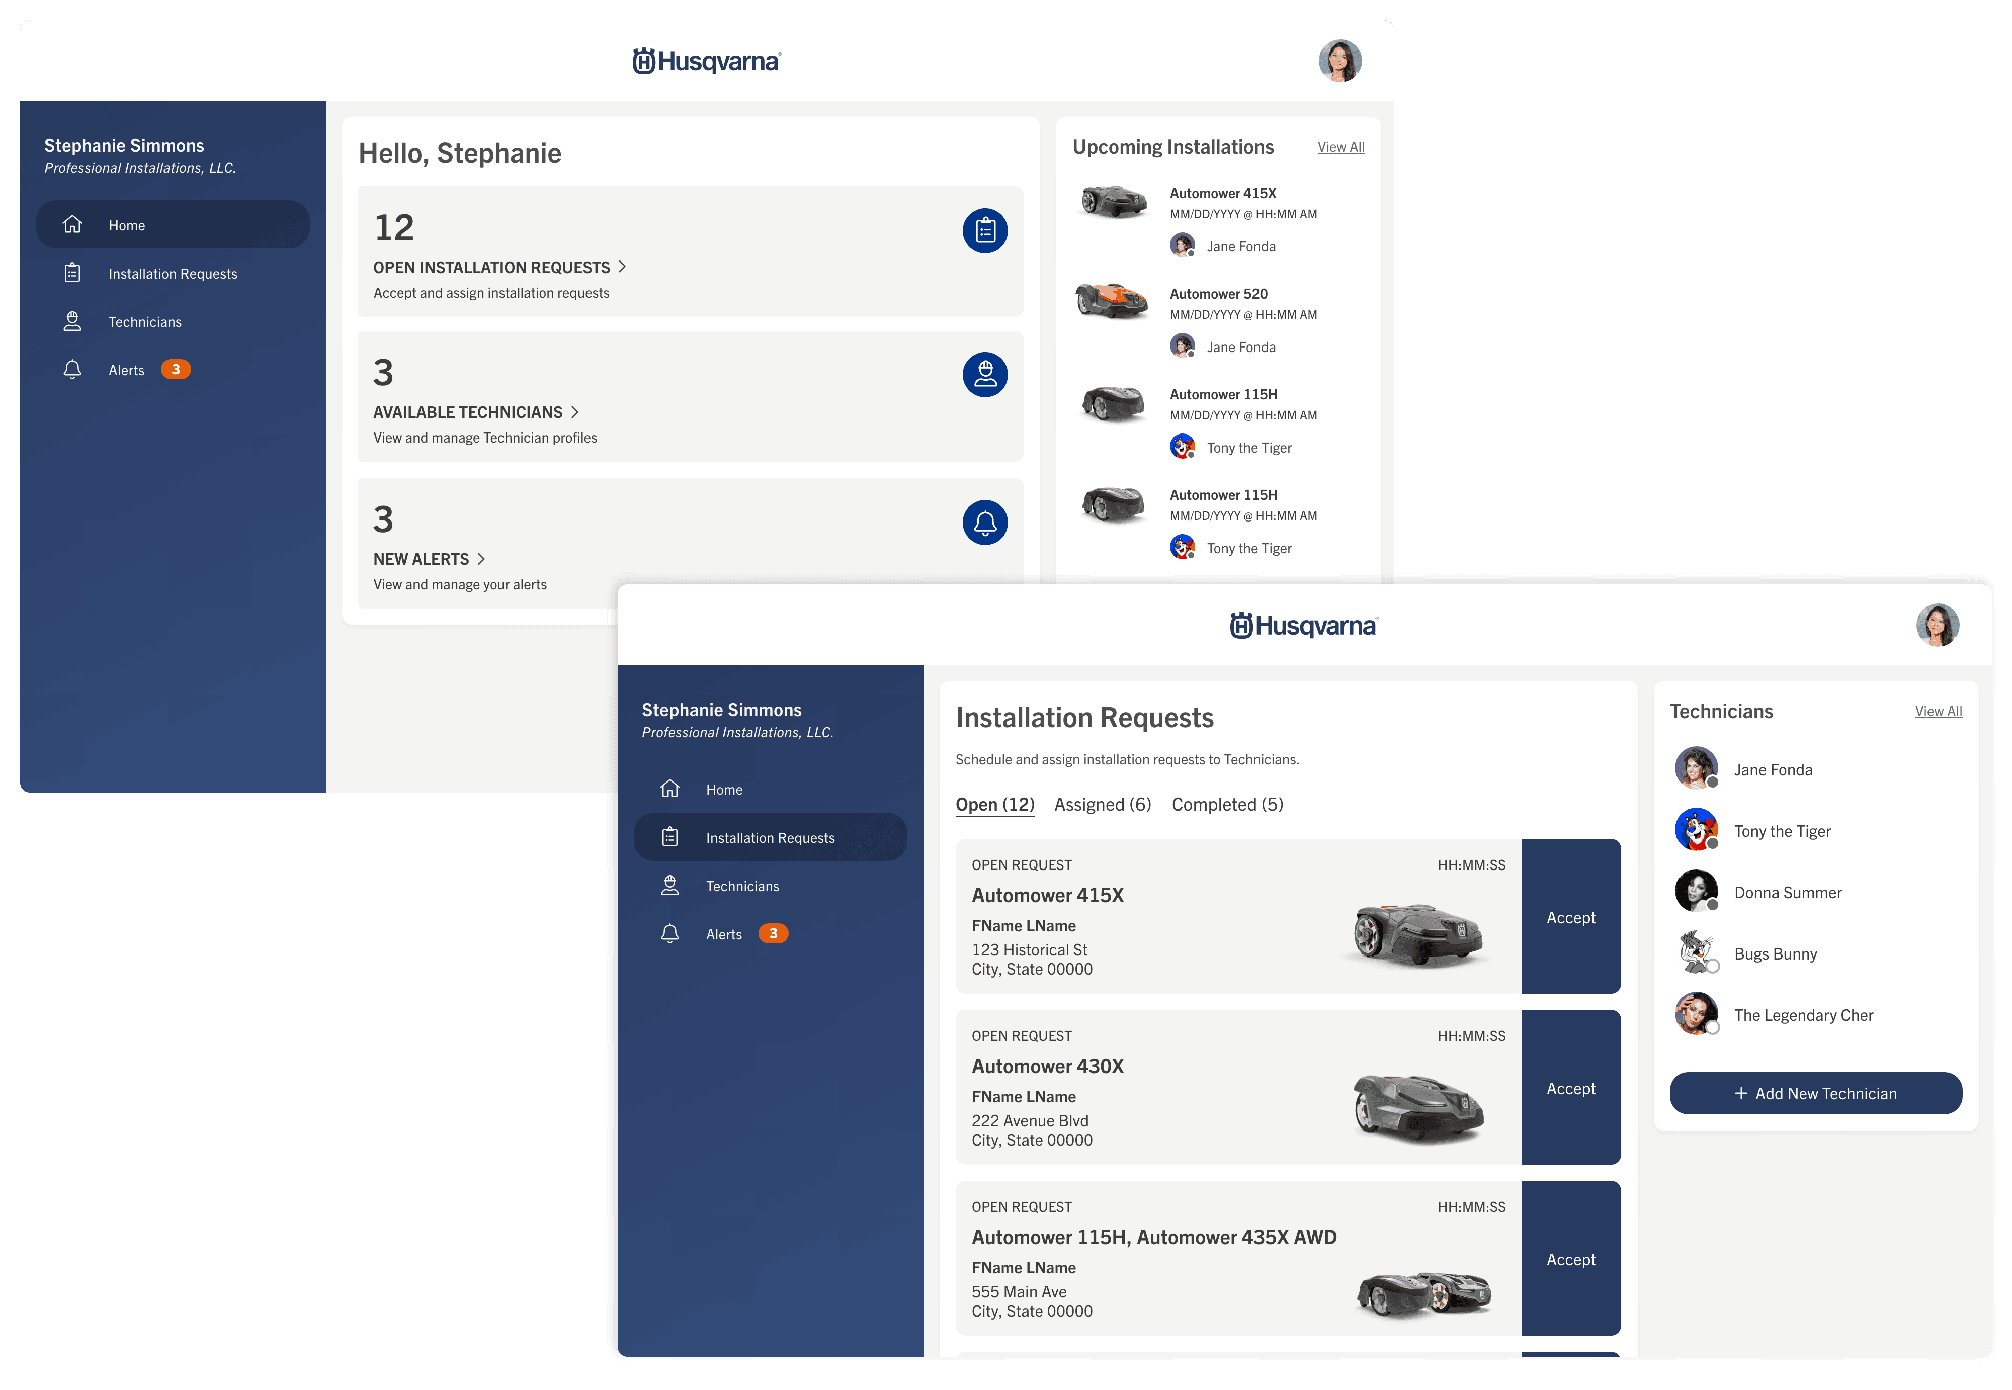Click Automower 415X thumbnail in Upcoming Installations
The height and width of the screenshot is (1390, 2012).
point(1113,200)
